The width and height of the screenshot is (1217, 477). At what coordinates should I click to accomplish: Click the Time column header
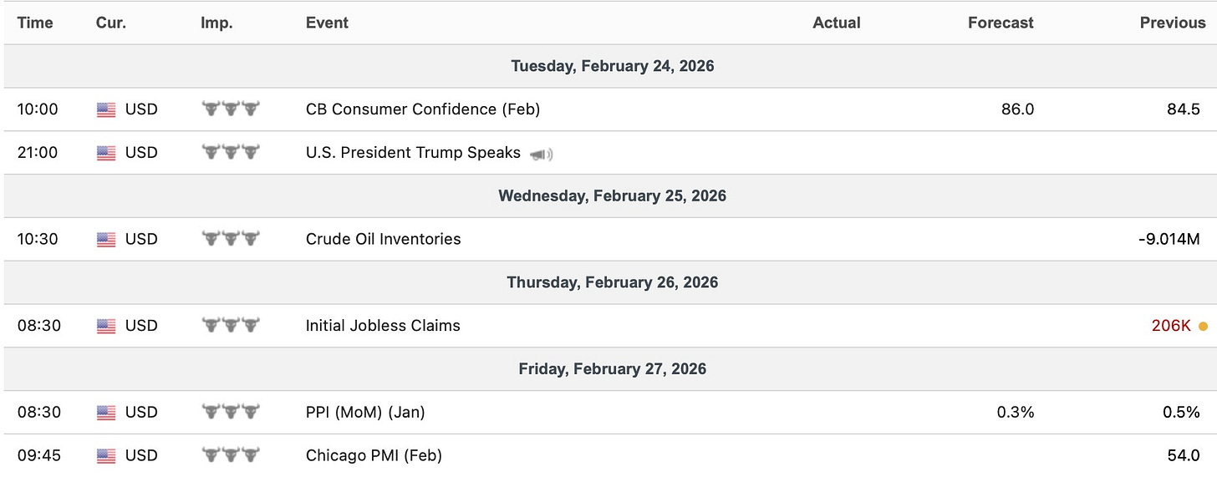point(35,23)
